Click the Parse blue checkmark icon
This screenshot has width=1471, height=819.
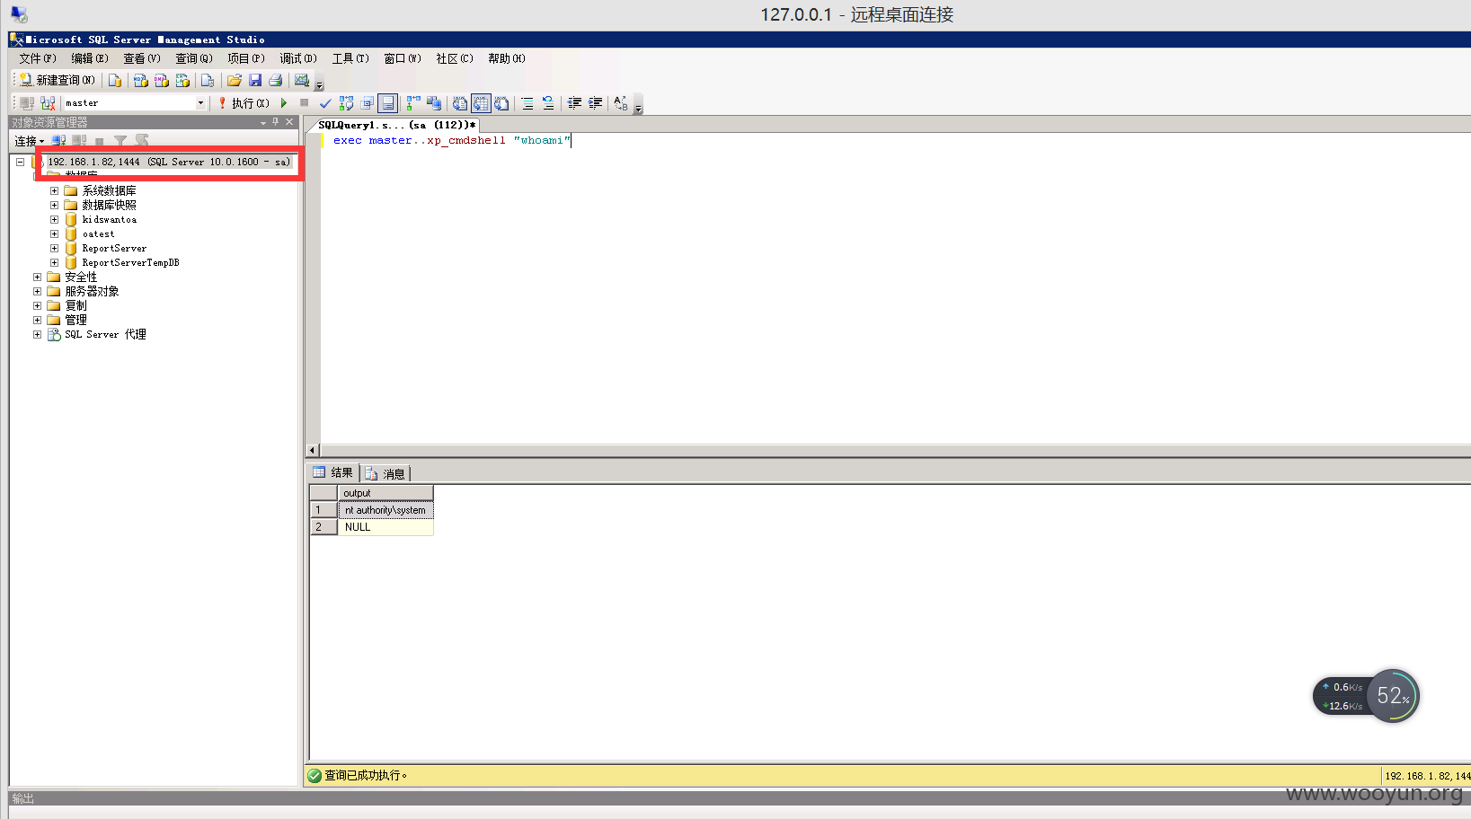(x=325, y=103)
